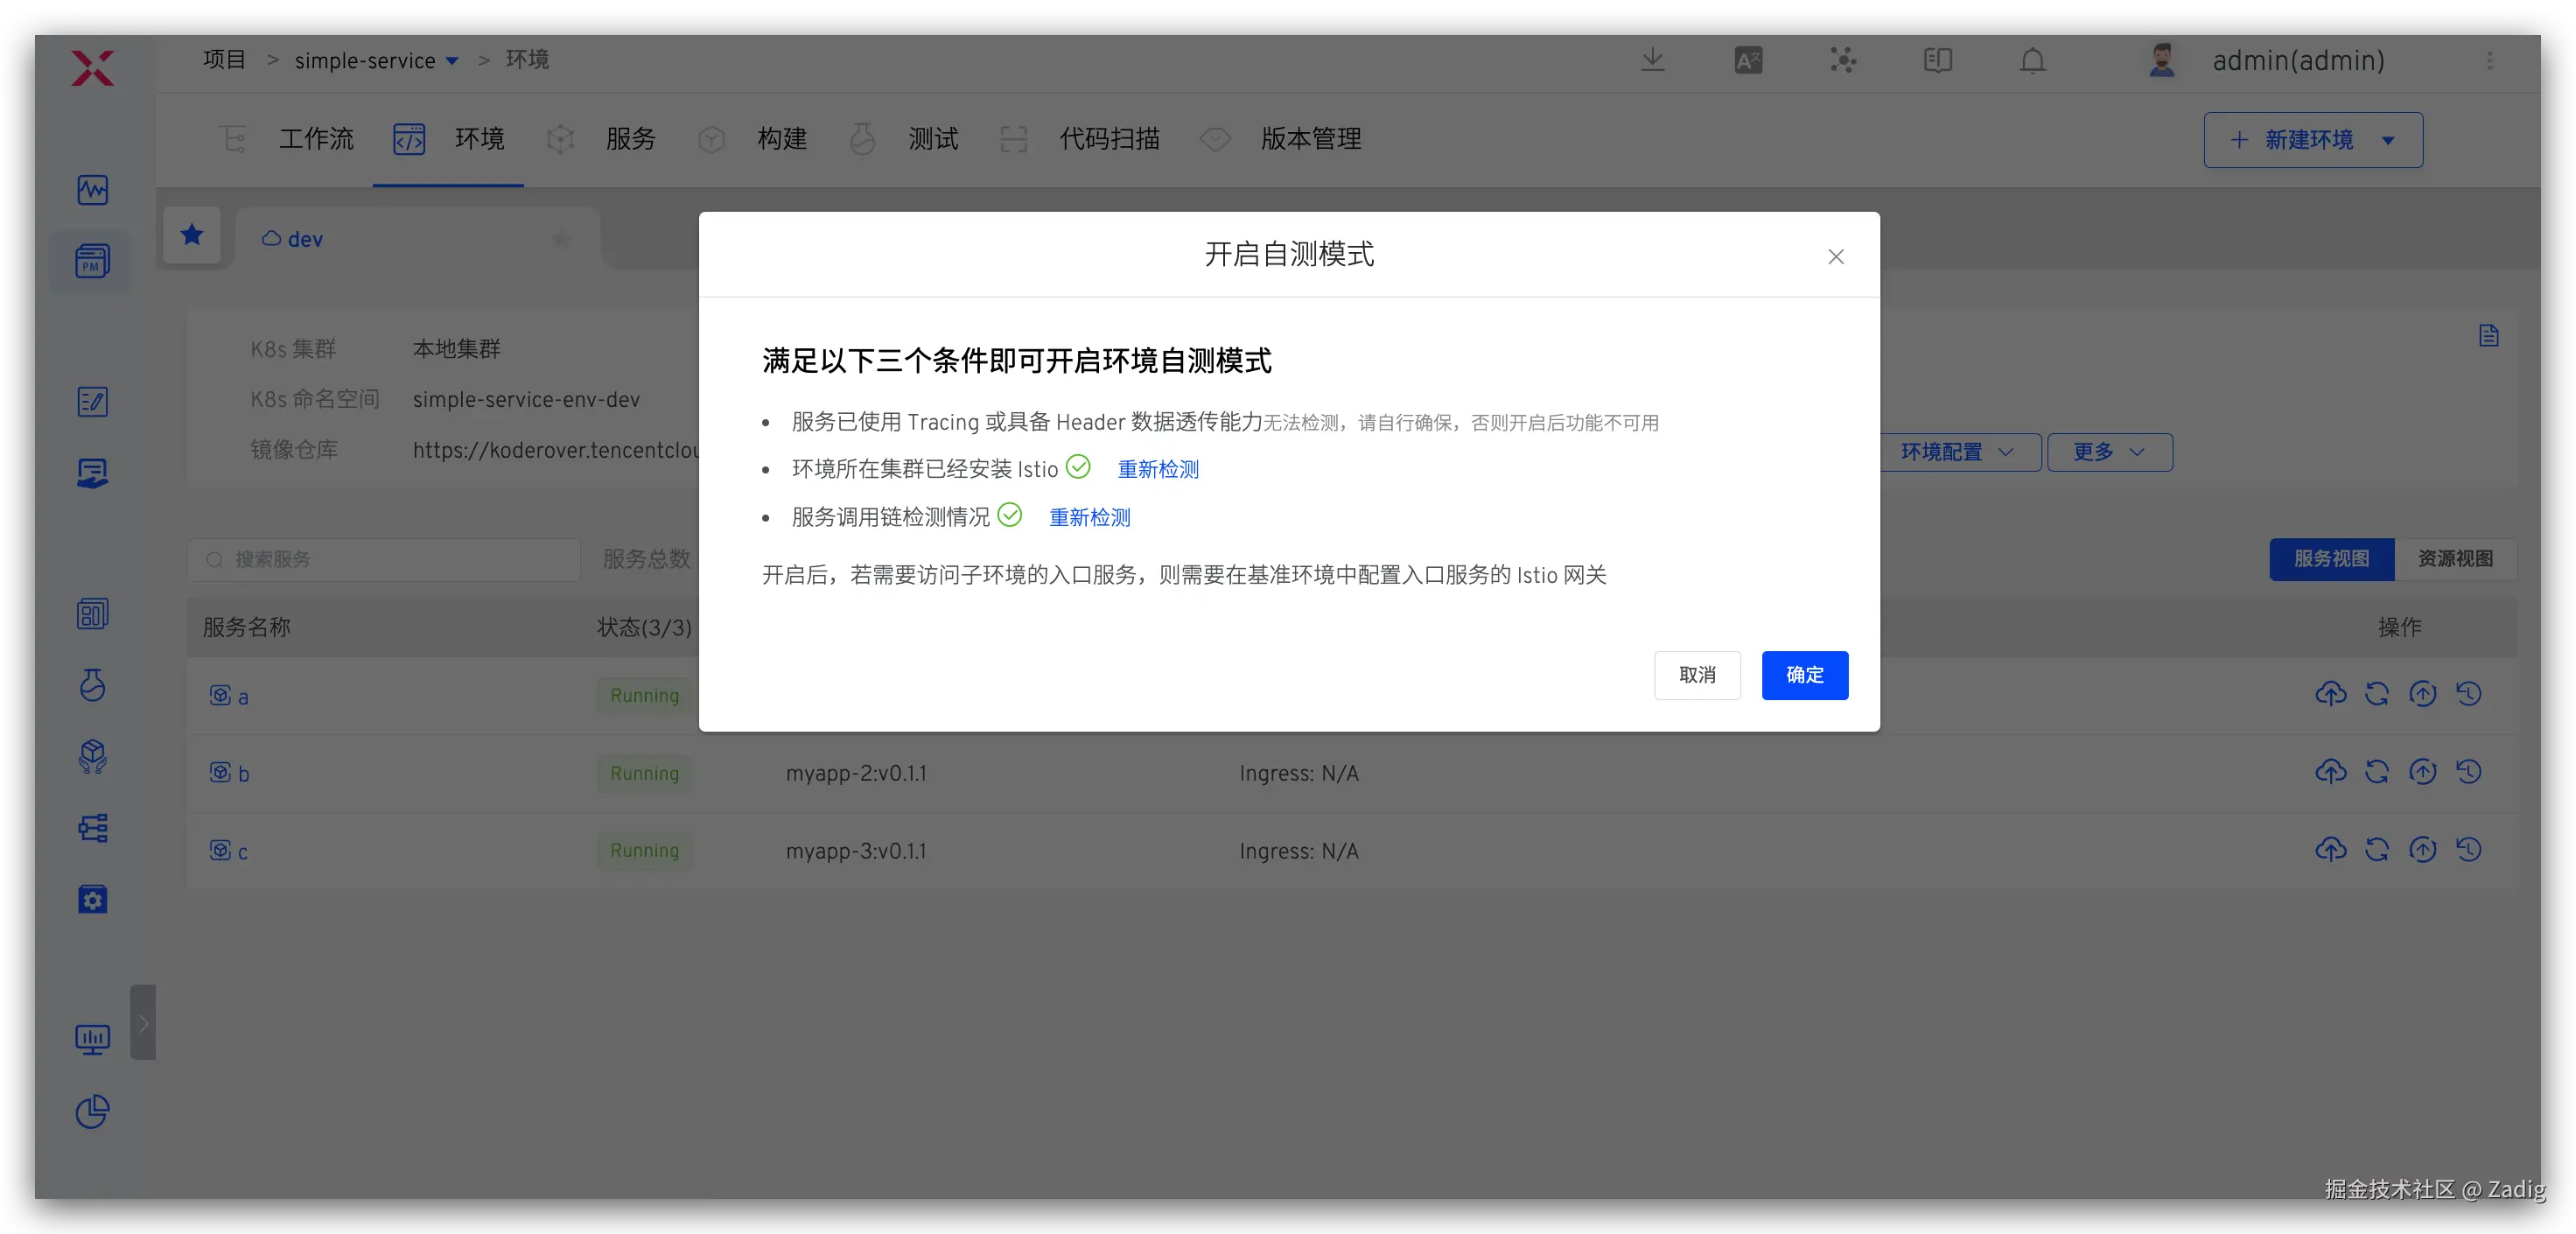Image resolution: width=2576 pixels, height=1234 pixels.
Task: Close the 开启自测模式 dialog
Action: (1836, 257)
